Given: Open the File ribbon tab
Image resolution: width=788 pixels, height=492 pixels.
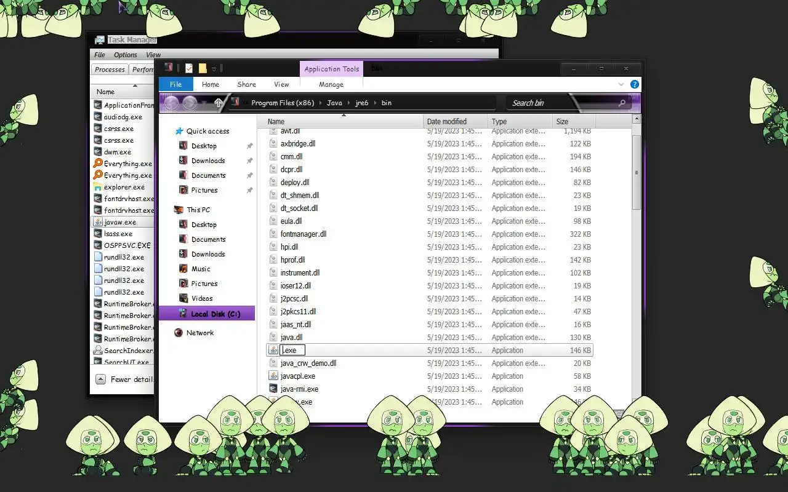Looking at the screenshot, I should click(175, 84).
